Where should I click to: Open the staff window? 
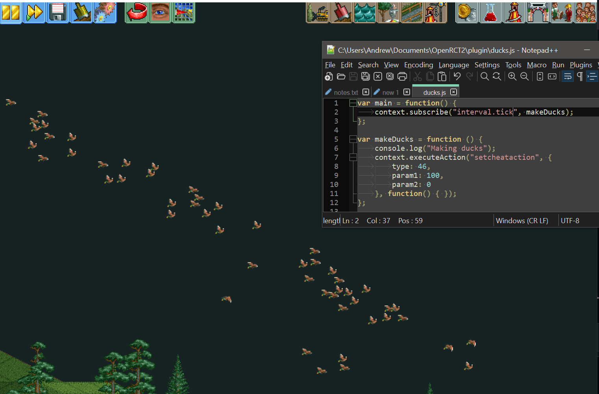pyautogui.click(x=562, y=12)
